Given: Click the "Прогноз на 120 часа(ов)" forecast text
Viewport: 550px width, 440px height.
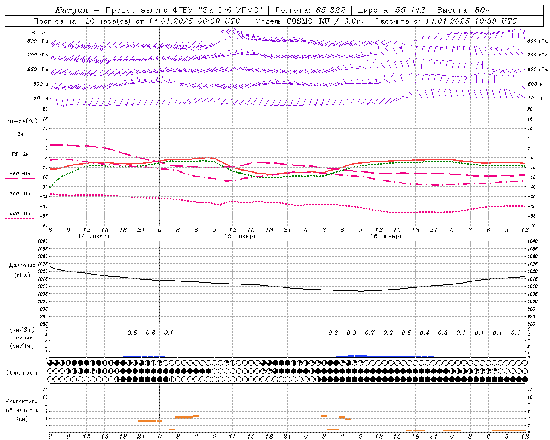Looking at the screenshot, I should (x=82, y=21).
